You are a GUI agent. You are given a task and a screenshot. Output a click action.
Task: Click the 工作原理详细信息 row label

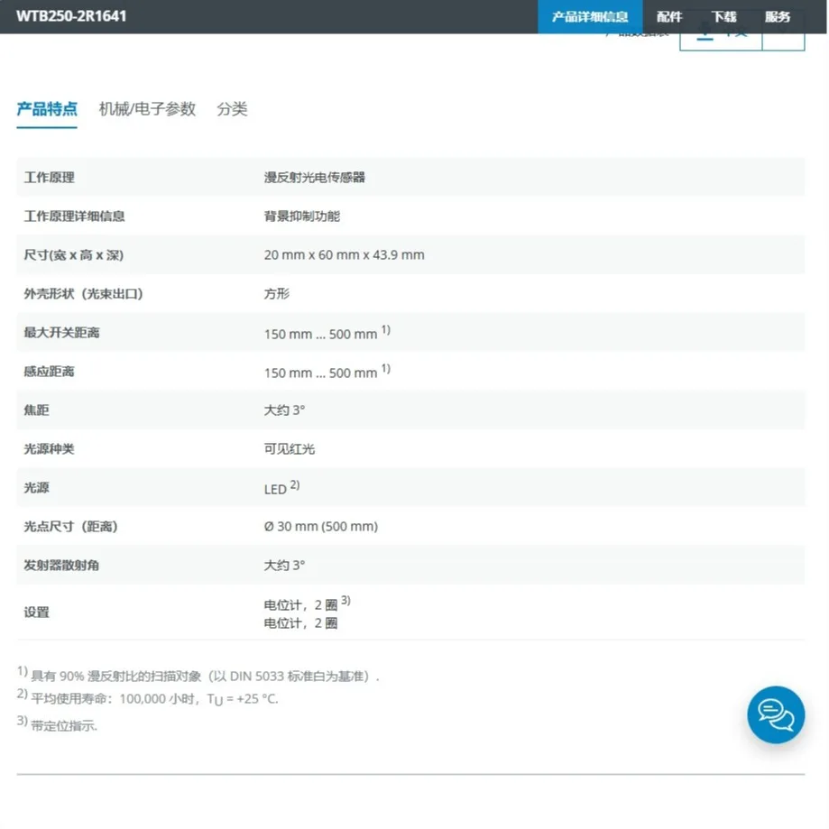(x=74, y=216)
